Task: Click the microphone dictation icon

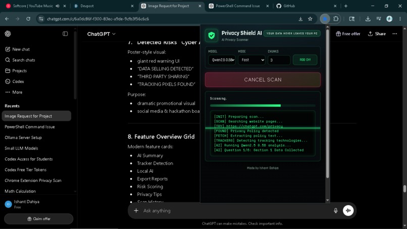Action: (x=336, y=210)
